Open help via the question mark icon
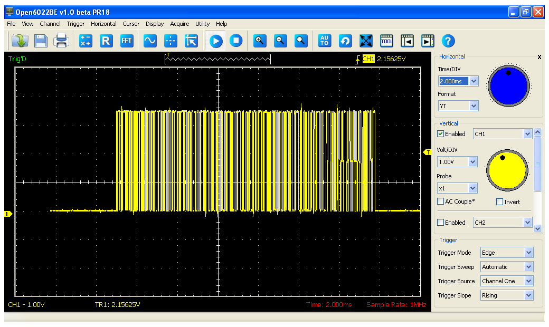549x327 pixels. (448, 41)
